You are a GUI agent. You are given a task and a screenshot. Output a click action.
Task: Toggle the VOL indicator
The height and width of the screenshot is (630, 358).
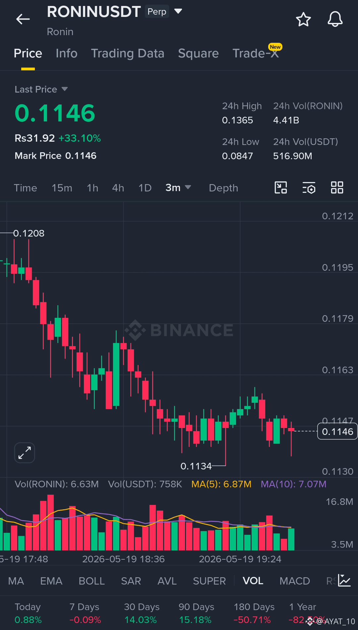pos(253,581)
